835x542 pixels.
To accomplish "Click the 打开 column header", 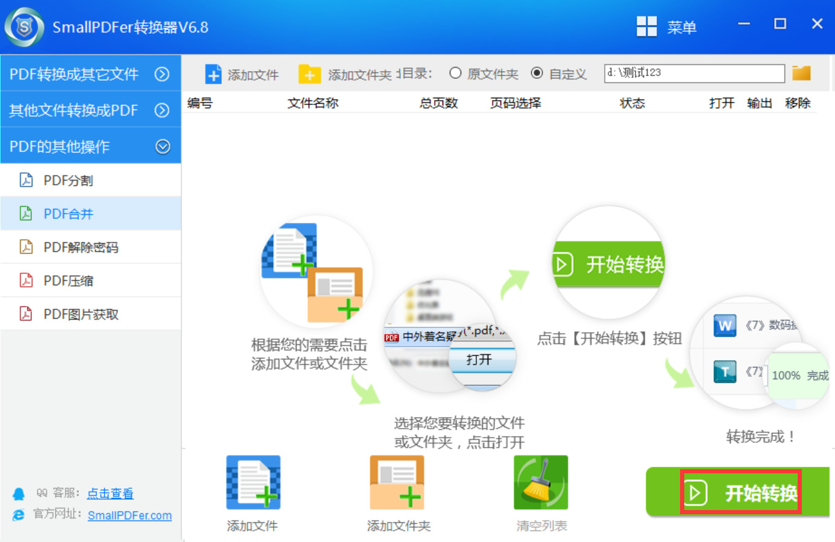I will tap(722, 103).
